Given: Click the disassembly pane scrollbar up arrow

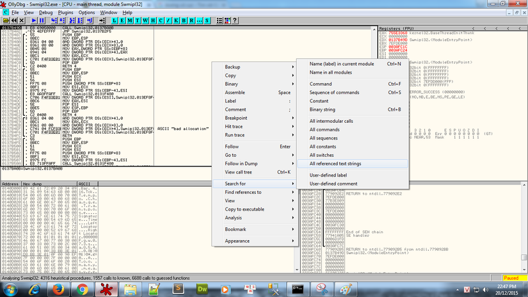Looking at the screenshot, I should (374, 29).
